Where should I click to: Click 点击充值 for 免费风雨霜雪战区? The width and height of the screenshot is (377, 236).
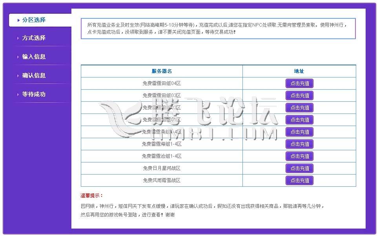(299, 180)
